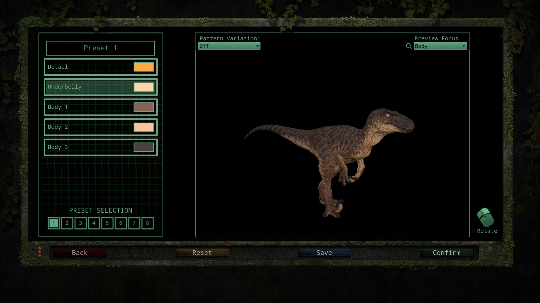Pick preset slot 4
540x303 pixels.
coord(94,223)
